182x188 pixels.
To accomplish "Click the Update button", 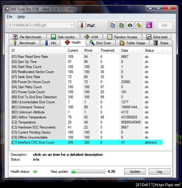I will pos(135,172).
